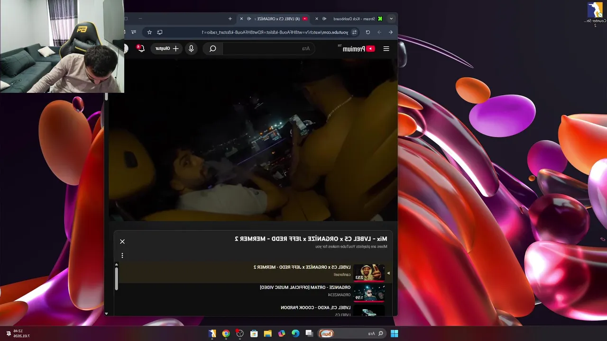Open Copilot from the taskbar

point(282,333)
